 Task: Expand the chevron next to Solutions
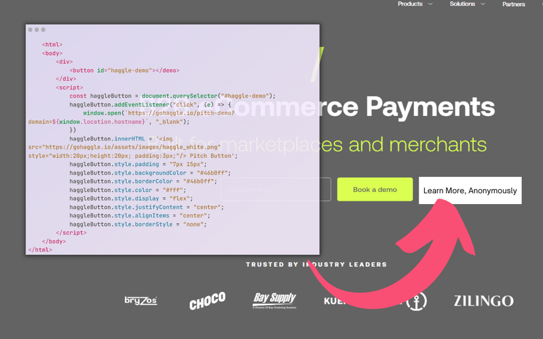tap(483, 4)
